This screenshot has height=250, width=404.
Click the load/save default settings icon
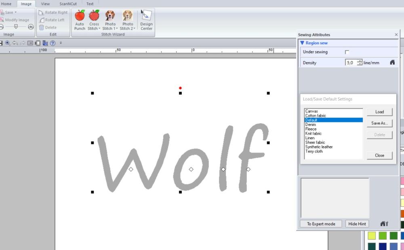pos(384,224)
